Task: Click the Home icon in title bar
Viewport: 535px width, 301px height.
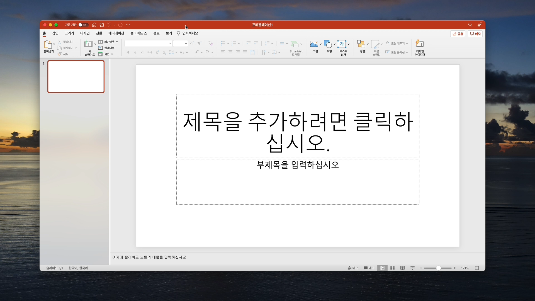Action: [94, 25]
